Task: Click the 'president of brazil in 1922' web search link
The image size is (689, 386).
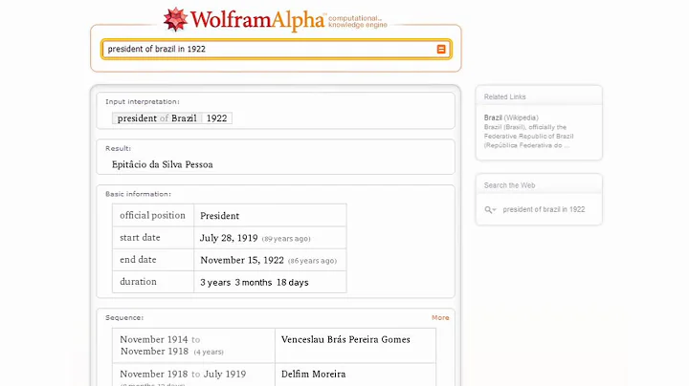Action: 544,209
